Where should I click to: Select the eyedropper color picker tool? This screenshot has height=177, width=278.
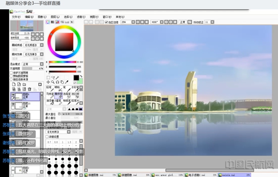pyautogui.click(x=67, y=82)
